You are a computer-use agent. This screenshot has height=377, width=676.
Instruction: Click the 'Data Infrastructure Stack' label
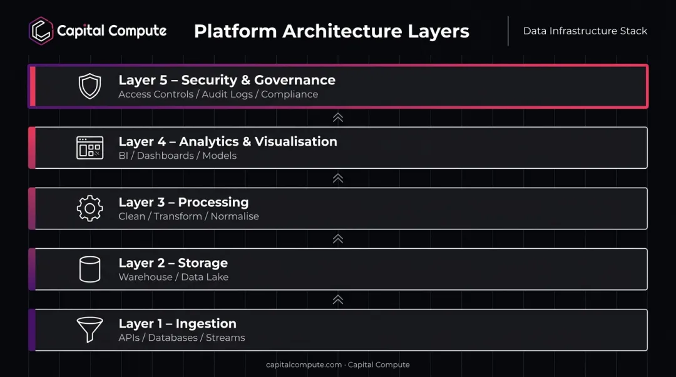pyautogui.click(x=585, y=31)
